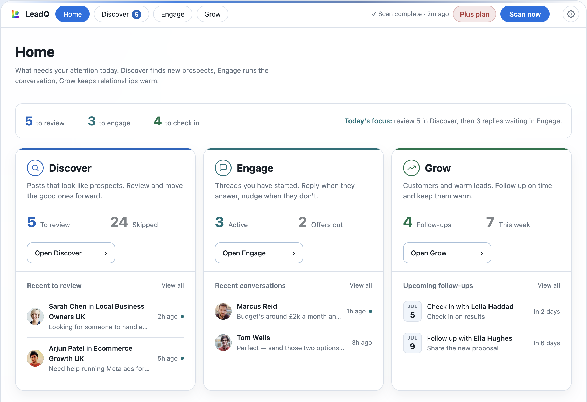Click the '4 Follow-ups' stat in Grow
Image resolution: width=587 pixels, height=402 pixels.
click(x=427, y=222)
